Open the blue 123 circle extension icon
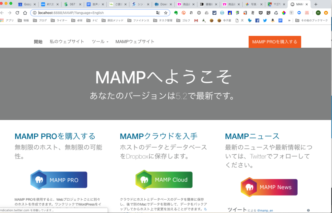332x213 pixels. [x=222, y=13]
